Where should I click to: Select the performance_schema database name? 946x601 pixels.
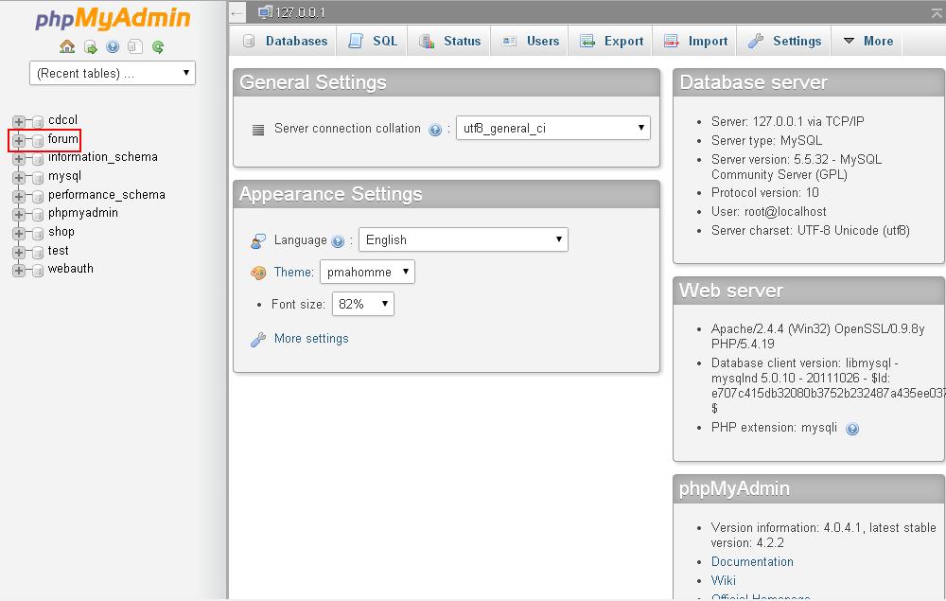point(107,195)
